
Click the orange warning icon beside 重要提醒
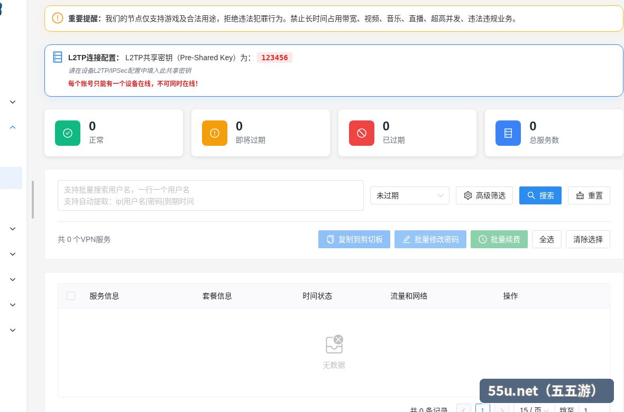point(57,18)
